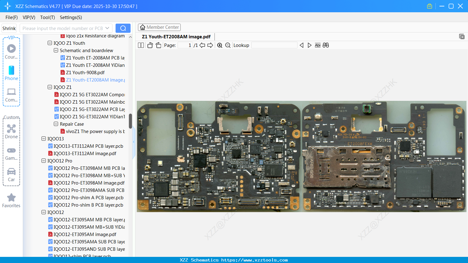This screenshot has width=468, height=263.
Task: Go to the next PDF page arrow
Action: point(210,45)
